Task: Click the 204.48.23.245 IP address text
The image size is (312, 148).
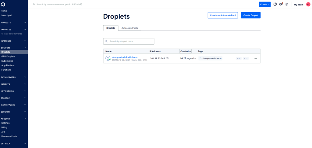Action: click(158, 58)
